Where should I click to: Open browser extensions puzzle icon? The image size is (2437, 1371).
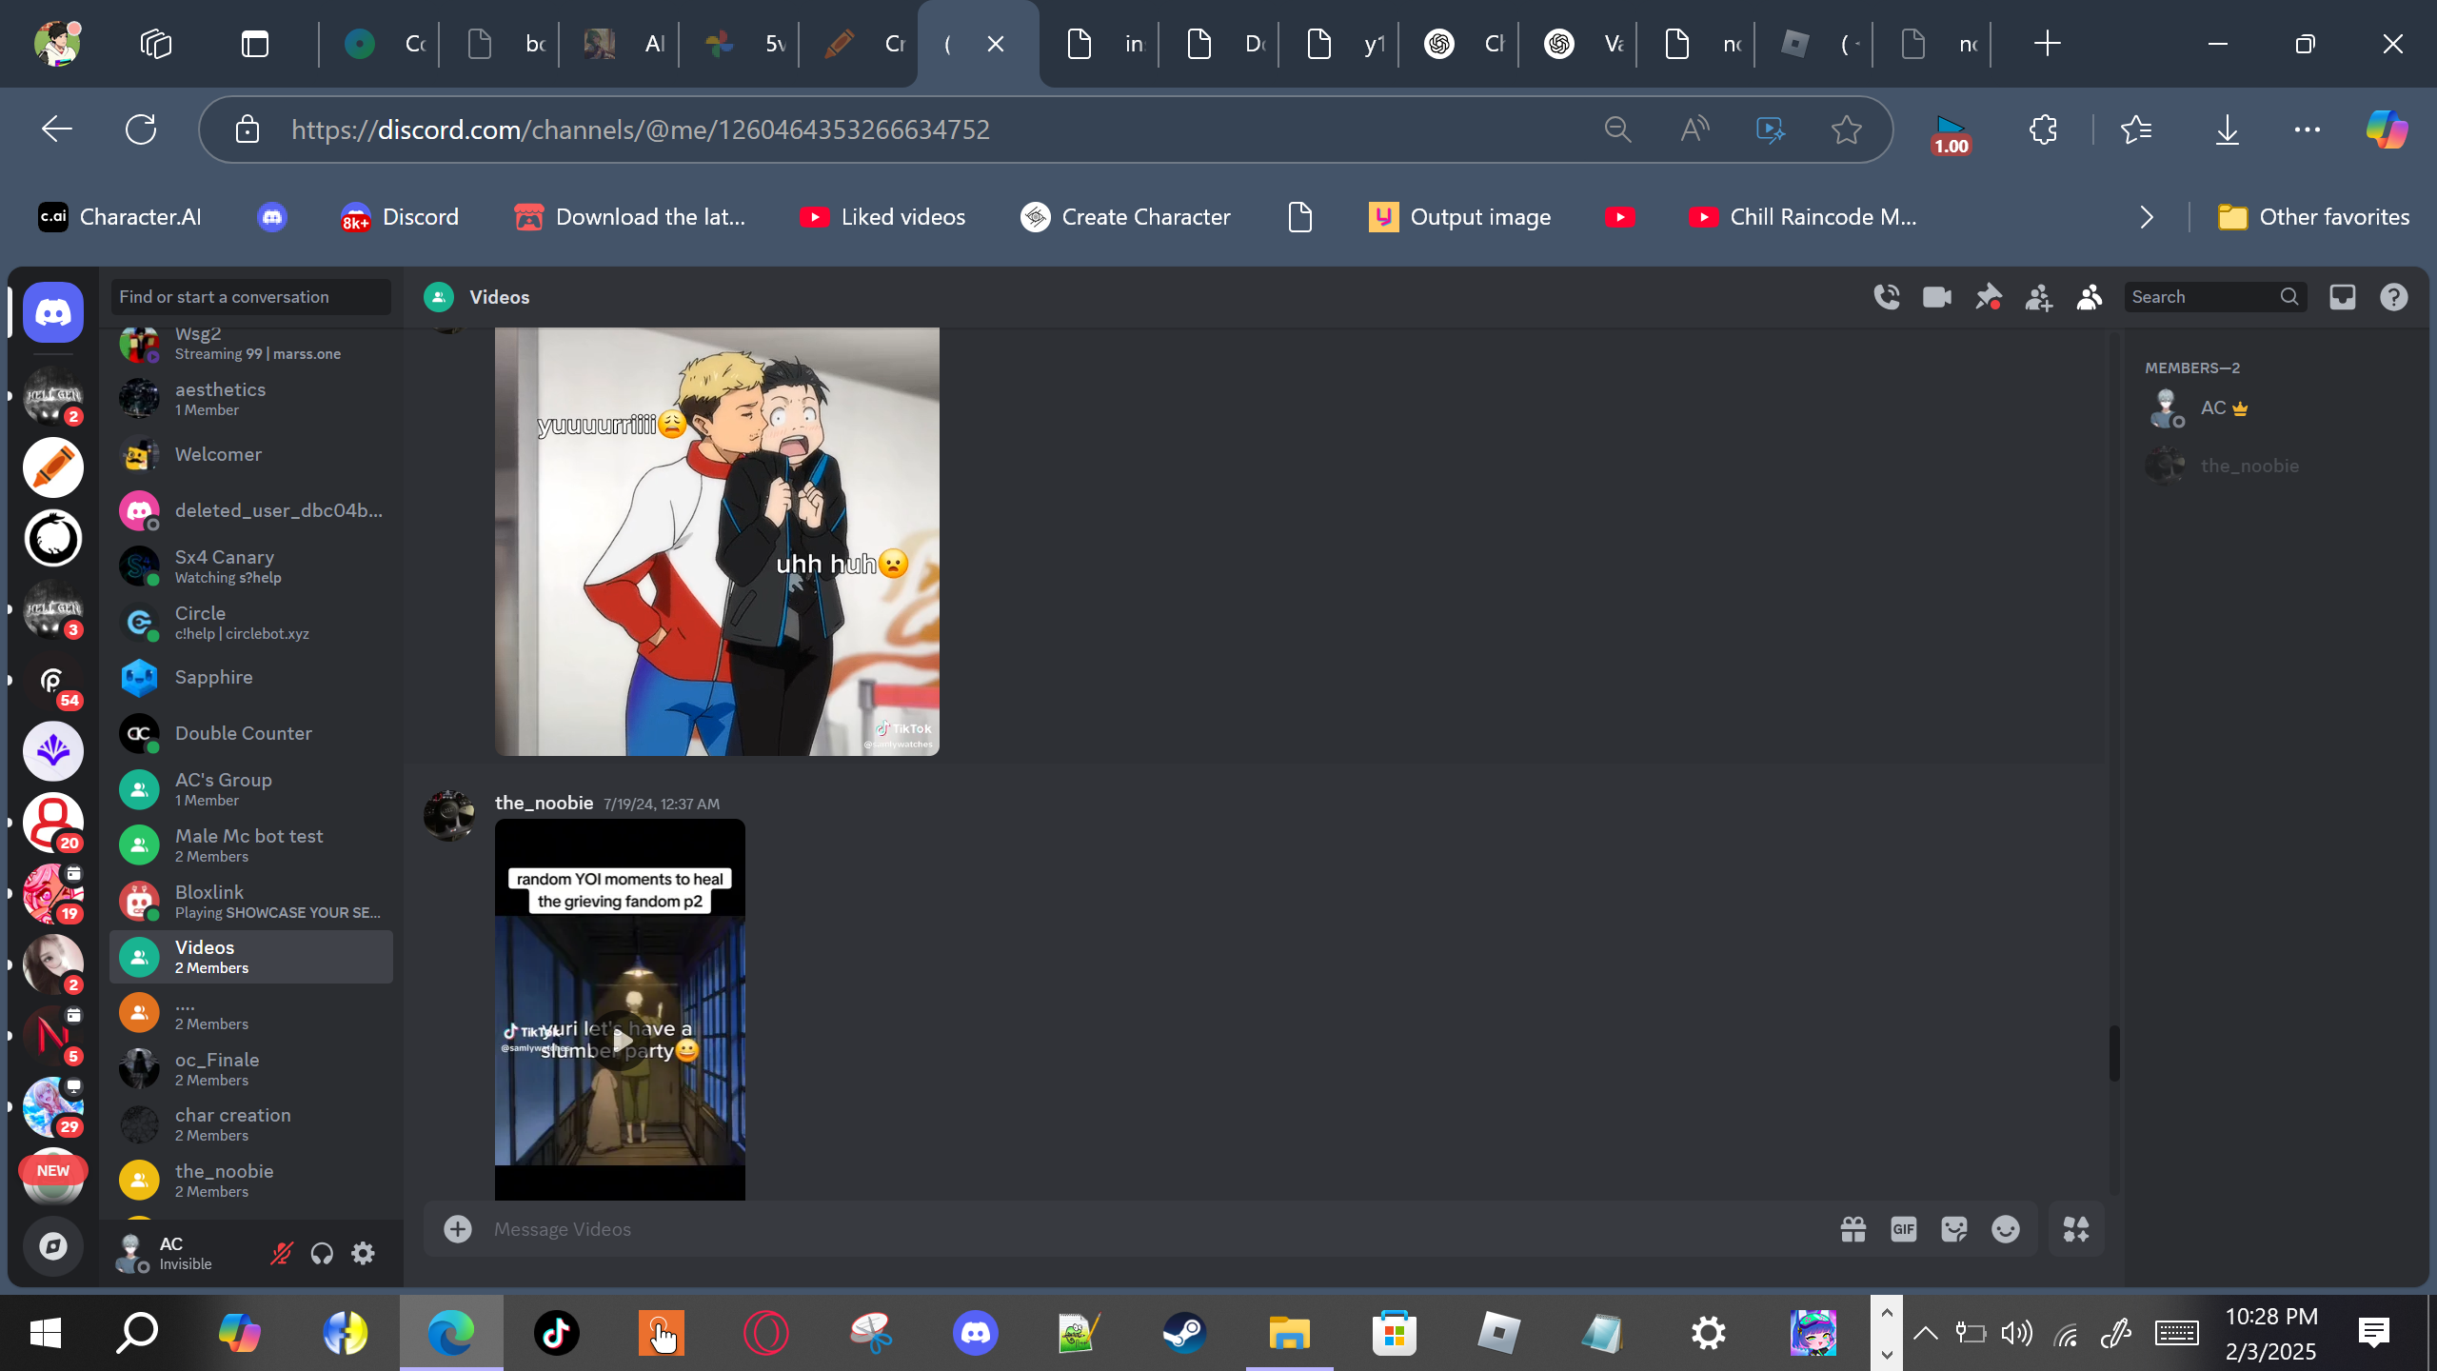tap(2043, 129)
